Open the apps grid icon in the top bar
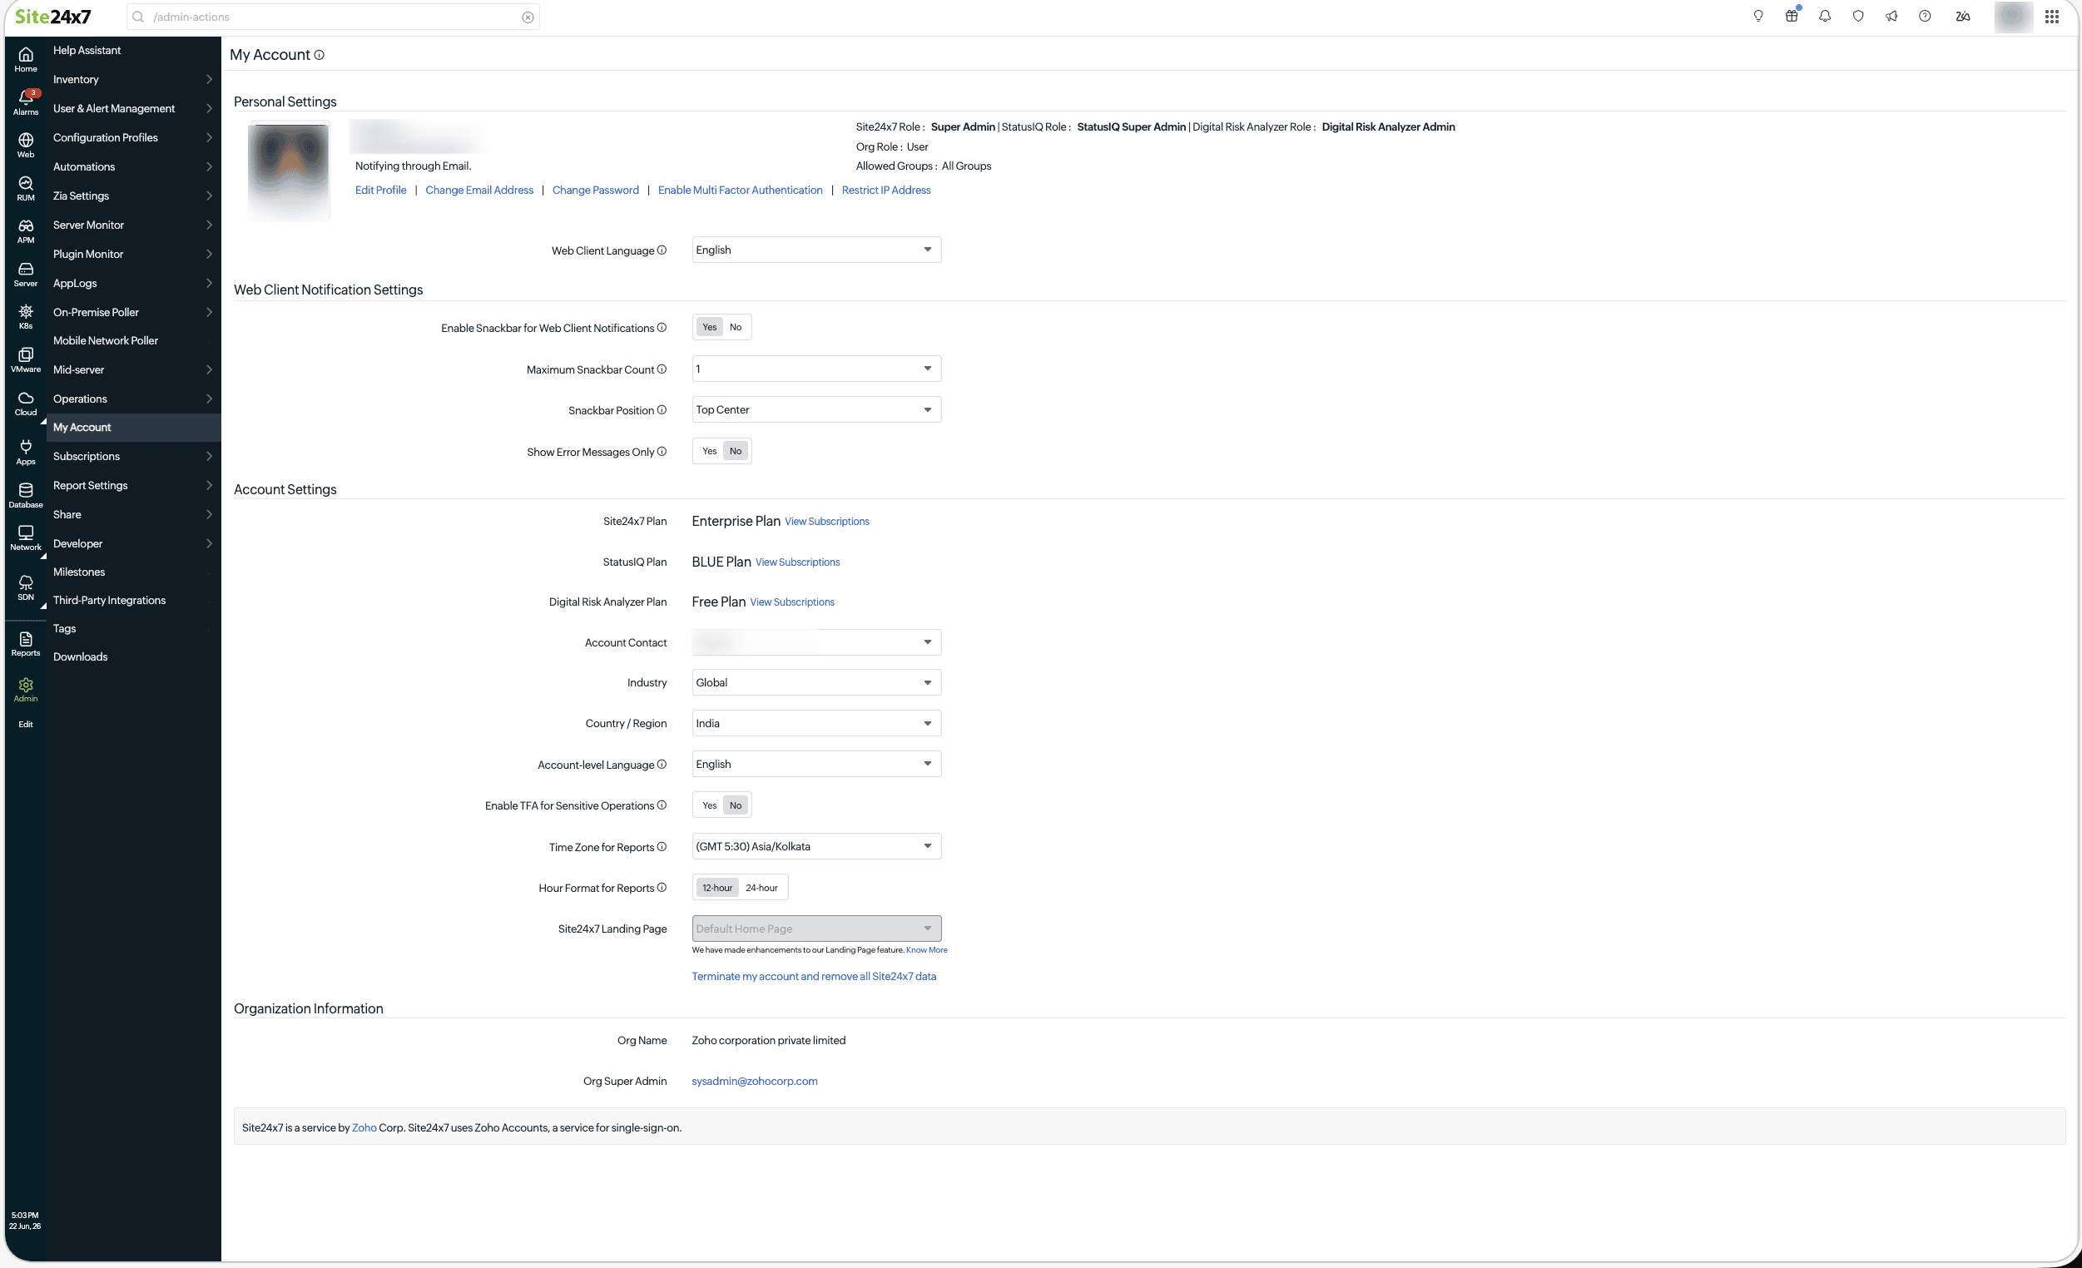Viewport: 2082px width, 1268px height. pyautogui.click(x=2051, y=16)
